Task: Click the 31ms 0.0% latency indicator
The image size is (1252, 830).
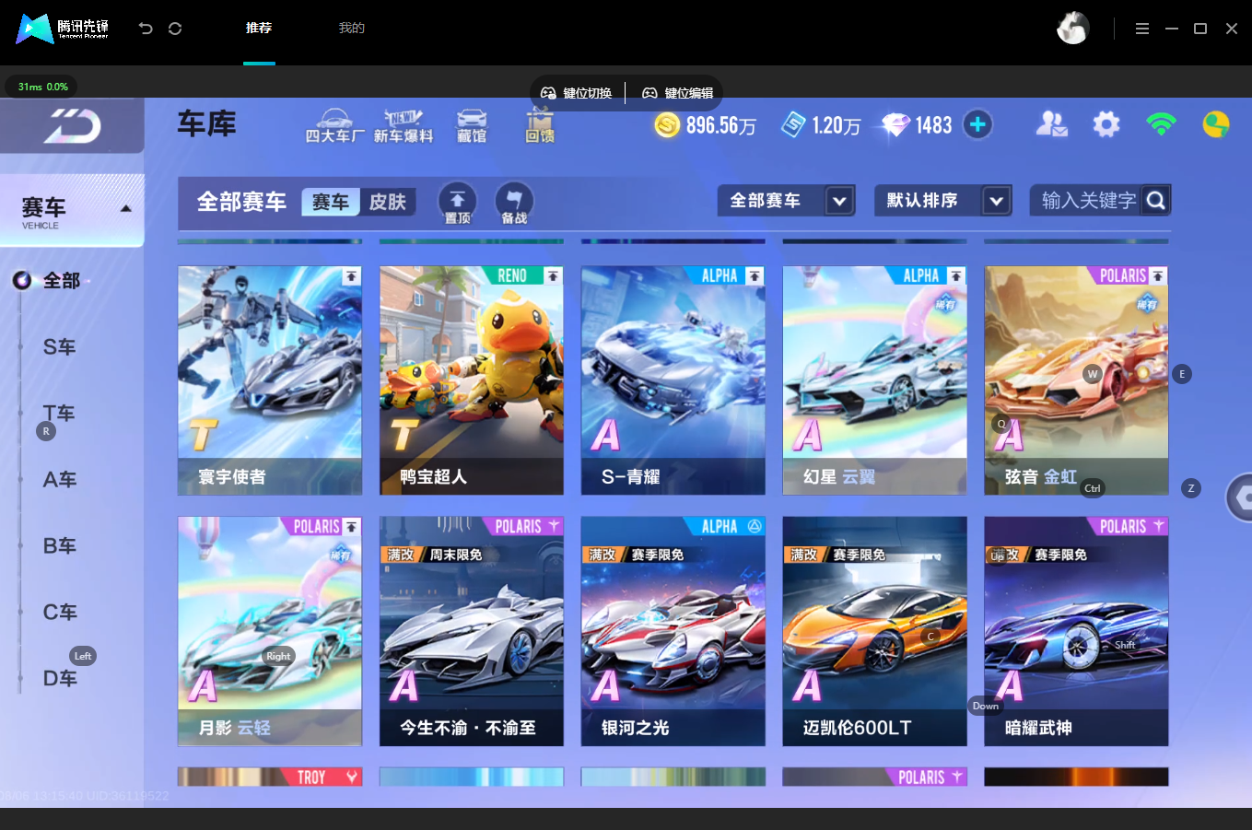Action: [x=42, y=87]
